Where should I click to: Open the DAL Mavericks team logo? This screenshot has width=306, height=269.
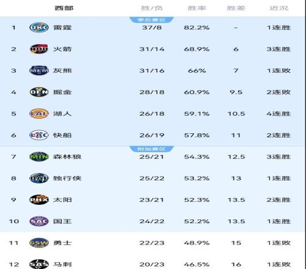click(x=39, y=178)
